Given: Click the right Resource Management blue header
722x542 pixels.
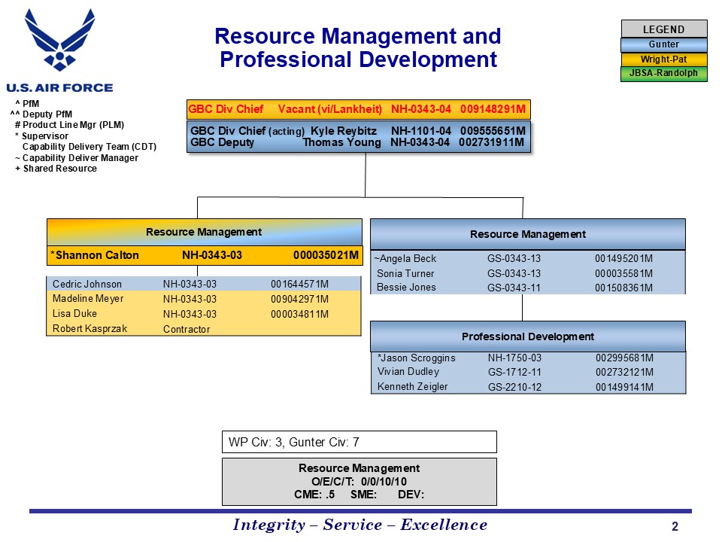Looking at the screenshot, I should pyautogui.click(x=527, y=234).
